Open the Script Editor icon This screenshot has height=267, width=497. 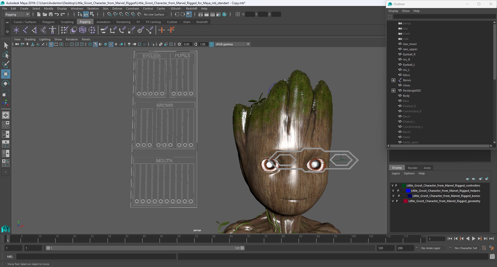click(492, 256)
